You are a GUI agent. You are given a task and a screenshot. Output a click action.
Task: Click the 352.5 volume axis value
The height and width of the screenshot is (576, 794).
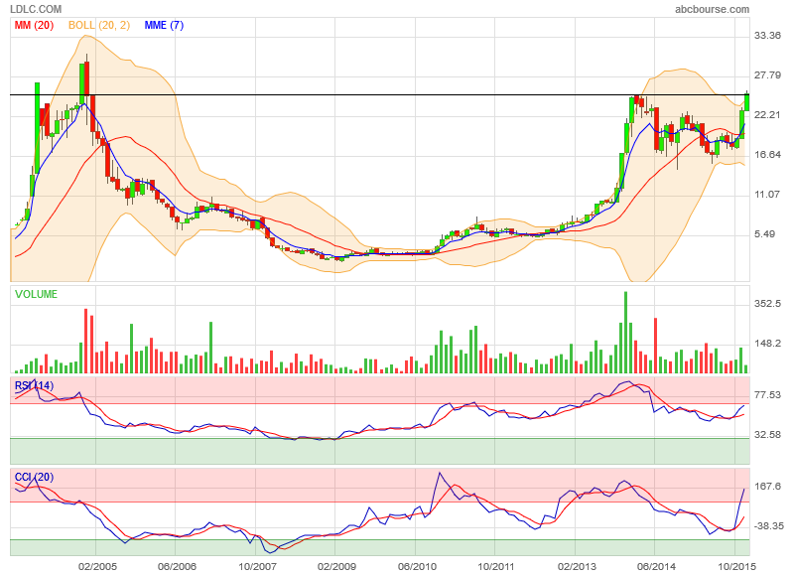pyautogui.click(x=767, y=304)
